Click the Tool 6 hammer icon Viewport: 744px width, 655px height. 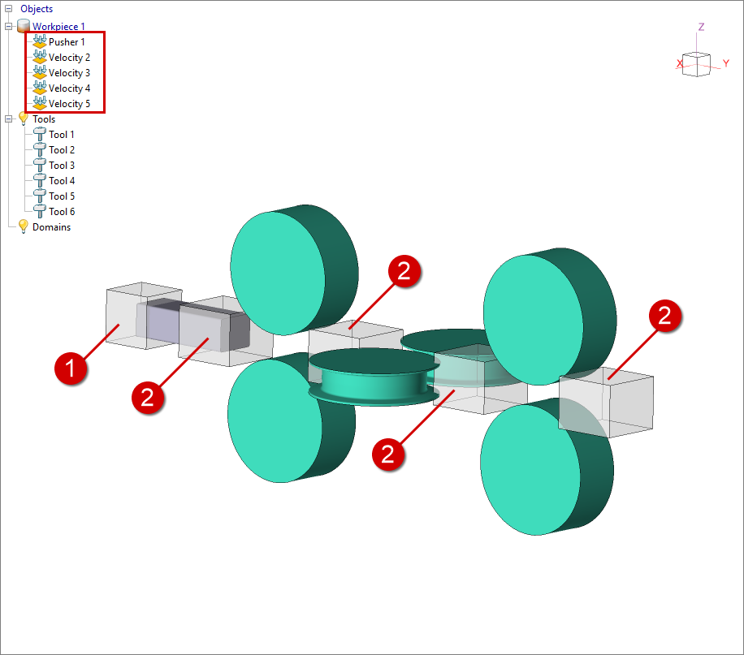pos(40,212)
